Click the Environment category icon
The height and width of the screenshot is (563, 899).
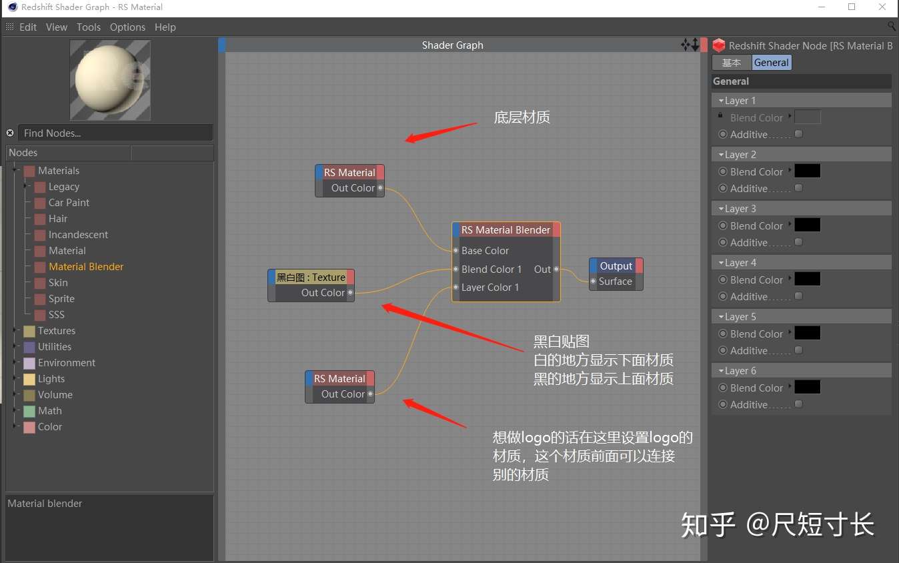coord(29,363)
